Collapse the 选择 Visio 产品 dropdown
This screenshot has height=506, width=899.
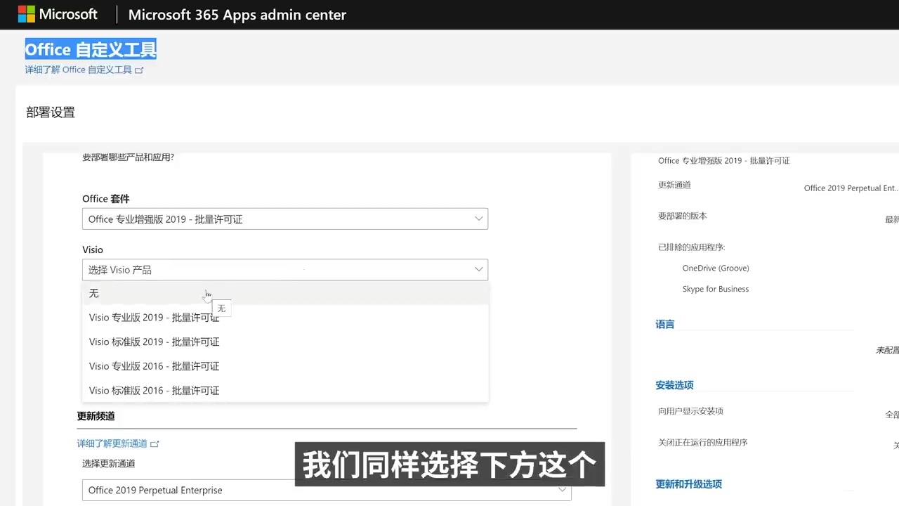point(285,270)
